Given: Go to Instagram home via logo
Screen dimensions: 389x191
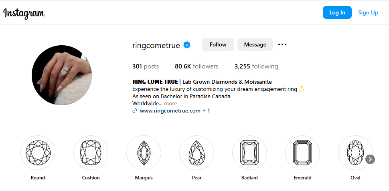Looking at the screenshot, I should [24, 13].
